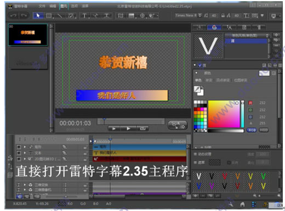Click the font height value 40 field
Image resolution: width=285 pixels, height=211 pixels.
(214, 15)
